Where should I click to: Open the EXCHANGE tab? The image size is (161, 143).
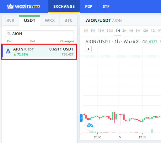tap(64, 7)
